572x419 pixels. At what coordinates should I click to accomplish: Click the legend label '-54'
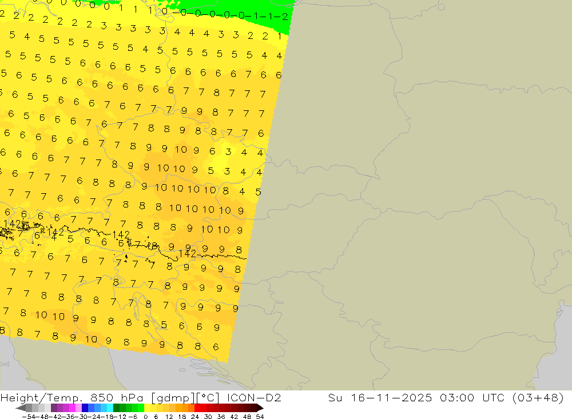[x=29, y=417]
